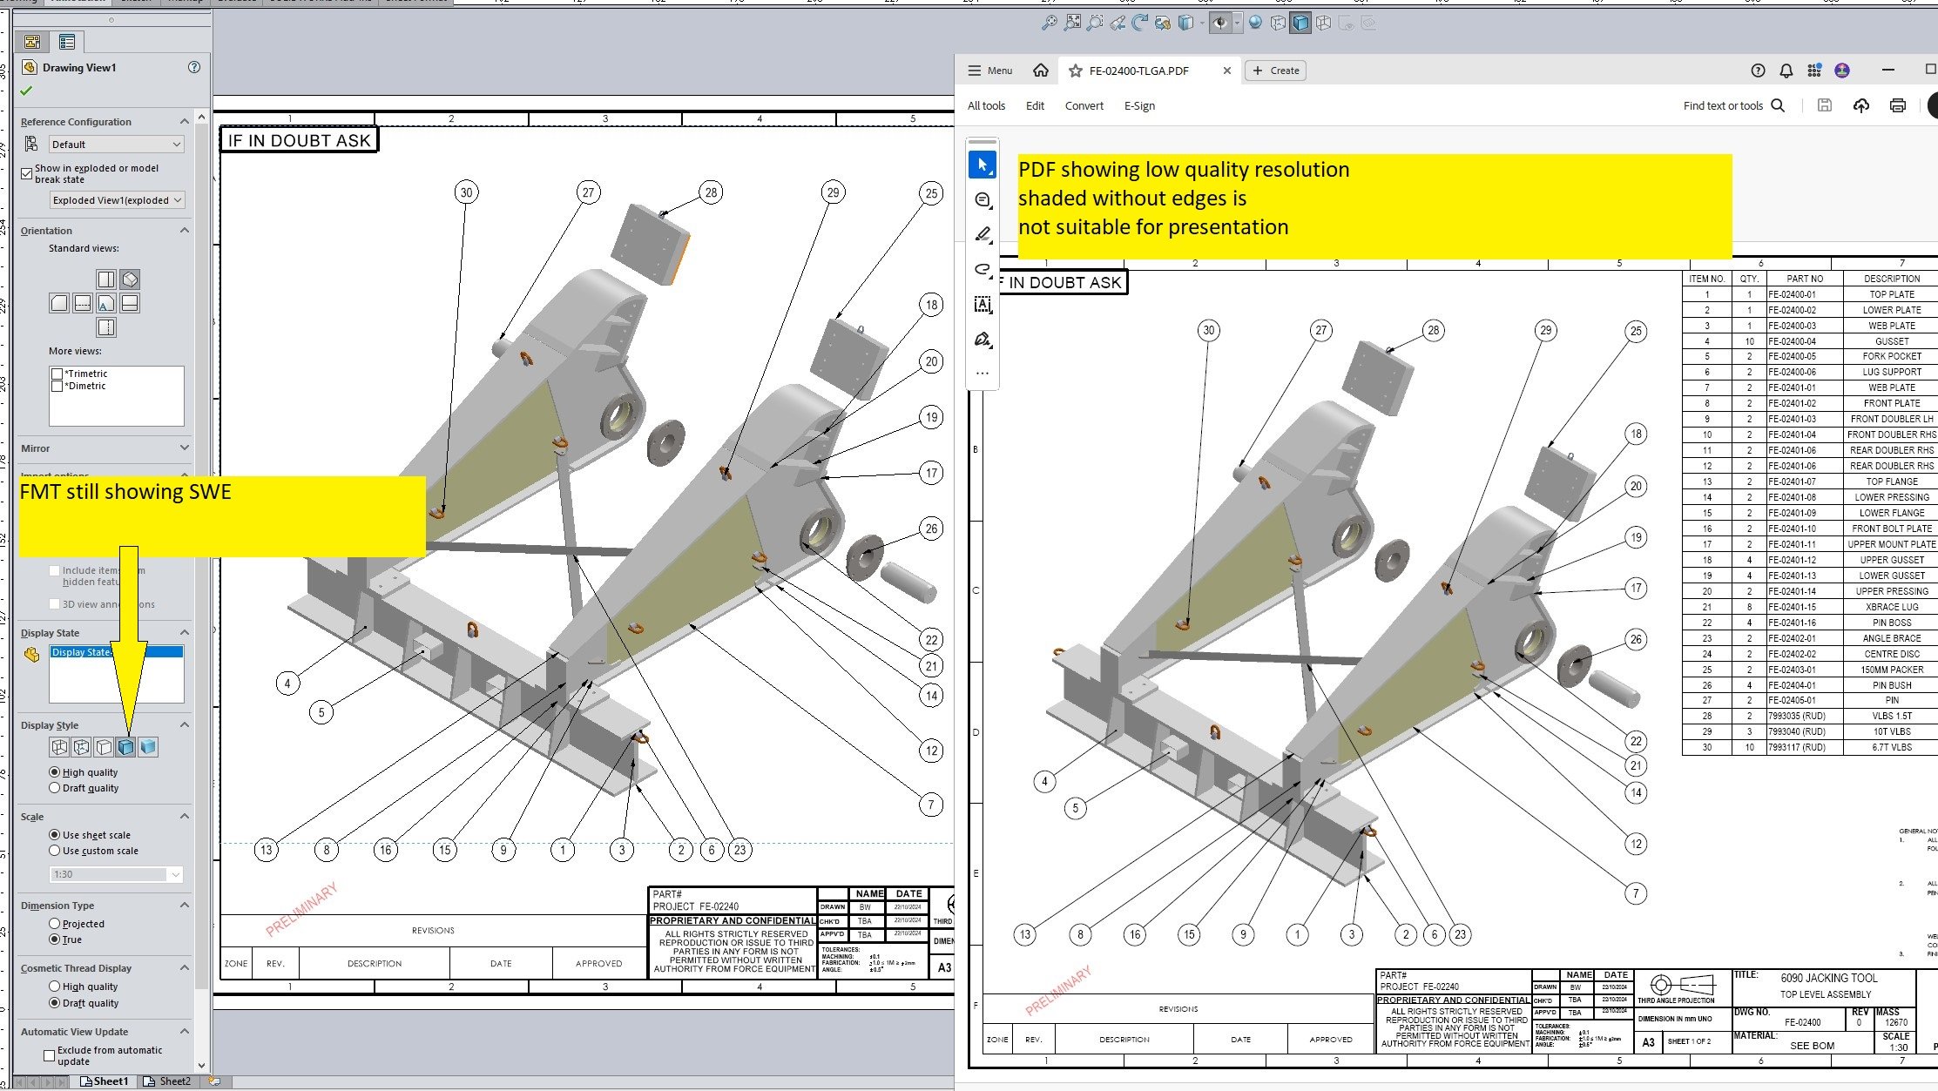Click the Drawing View1 help icon
The image size is (1938, 1091).
click(194, 67)
